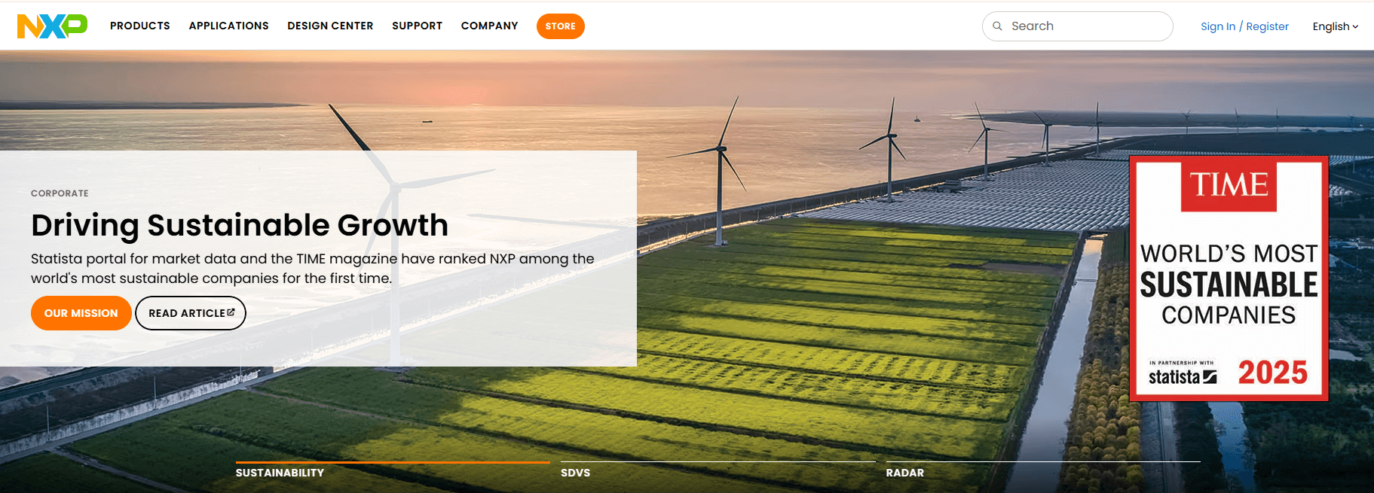This screenshot has width=1374, height=493.
Task: Click the CORPORATE category label
Action: (60, 193)
